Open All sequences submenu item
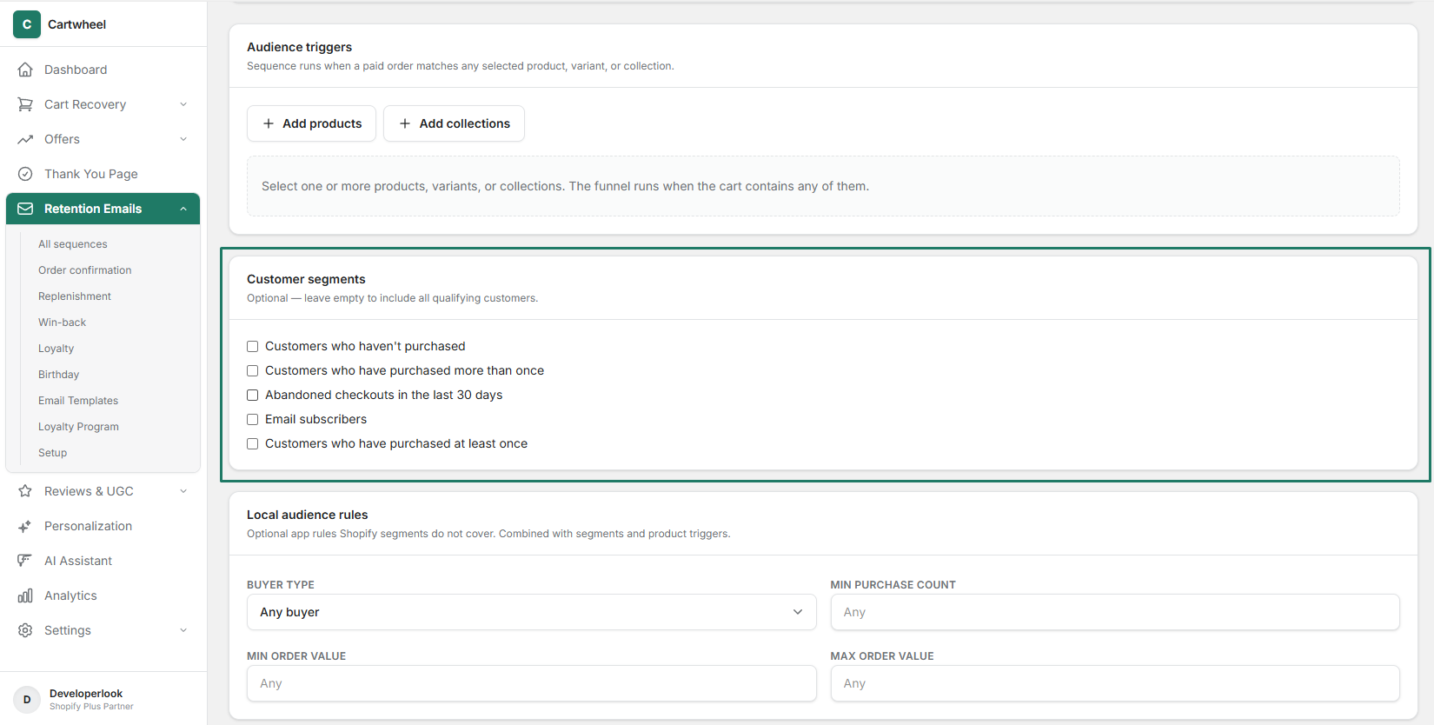1434x725 pixels. pyautogui.click(x=73, y=244)
